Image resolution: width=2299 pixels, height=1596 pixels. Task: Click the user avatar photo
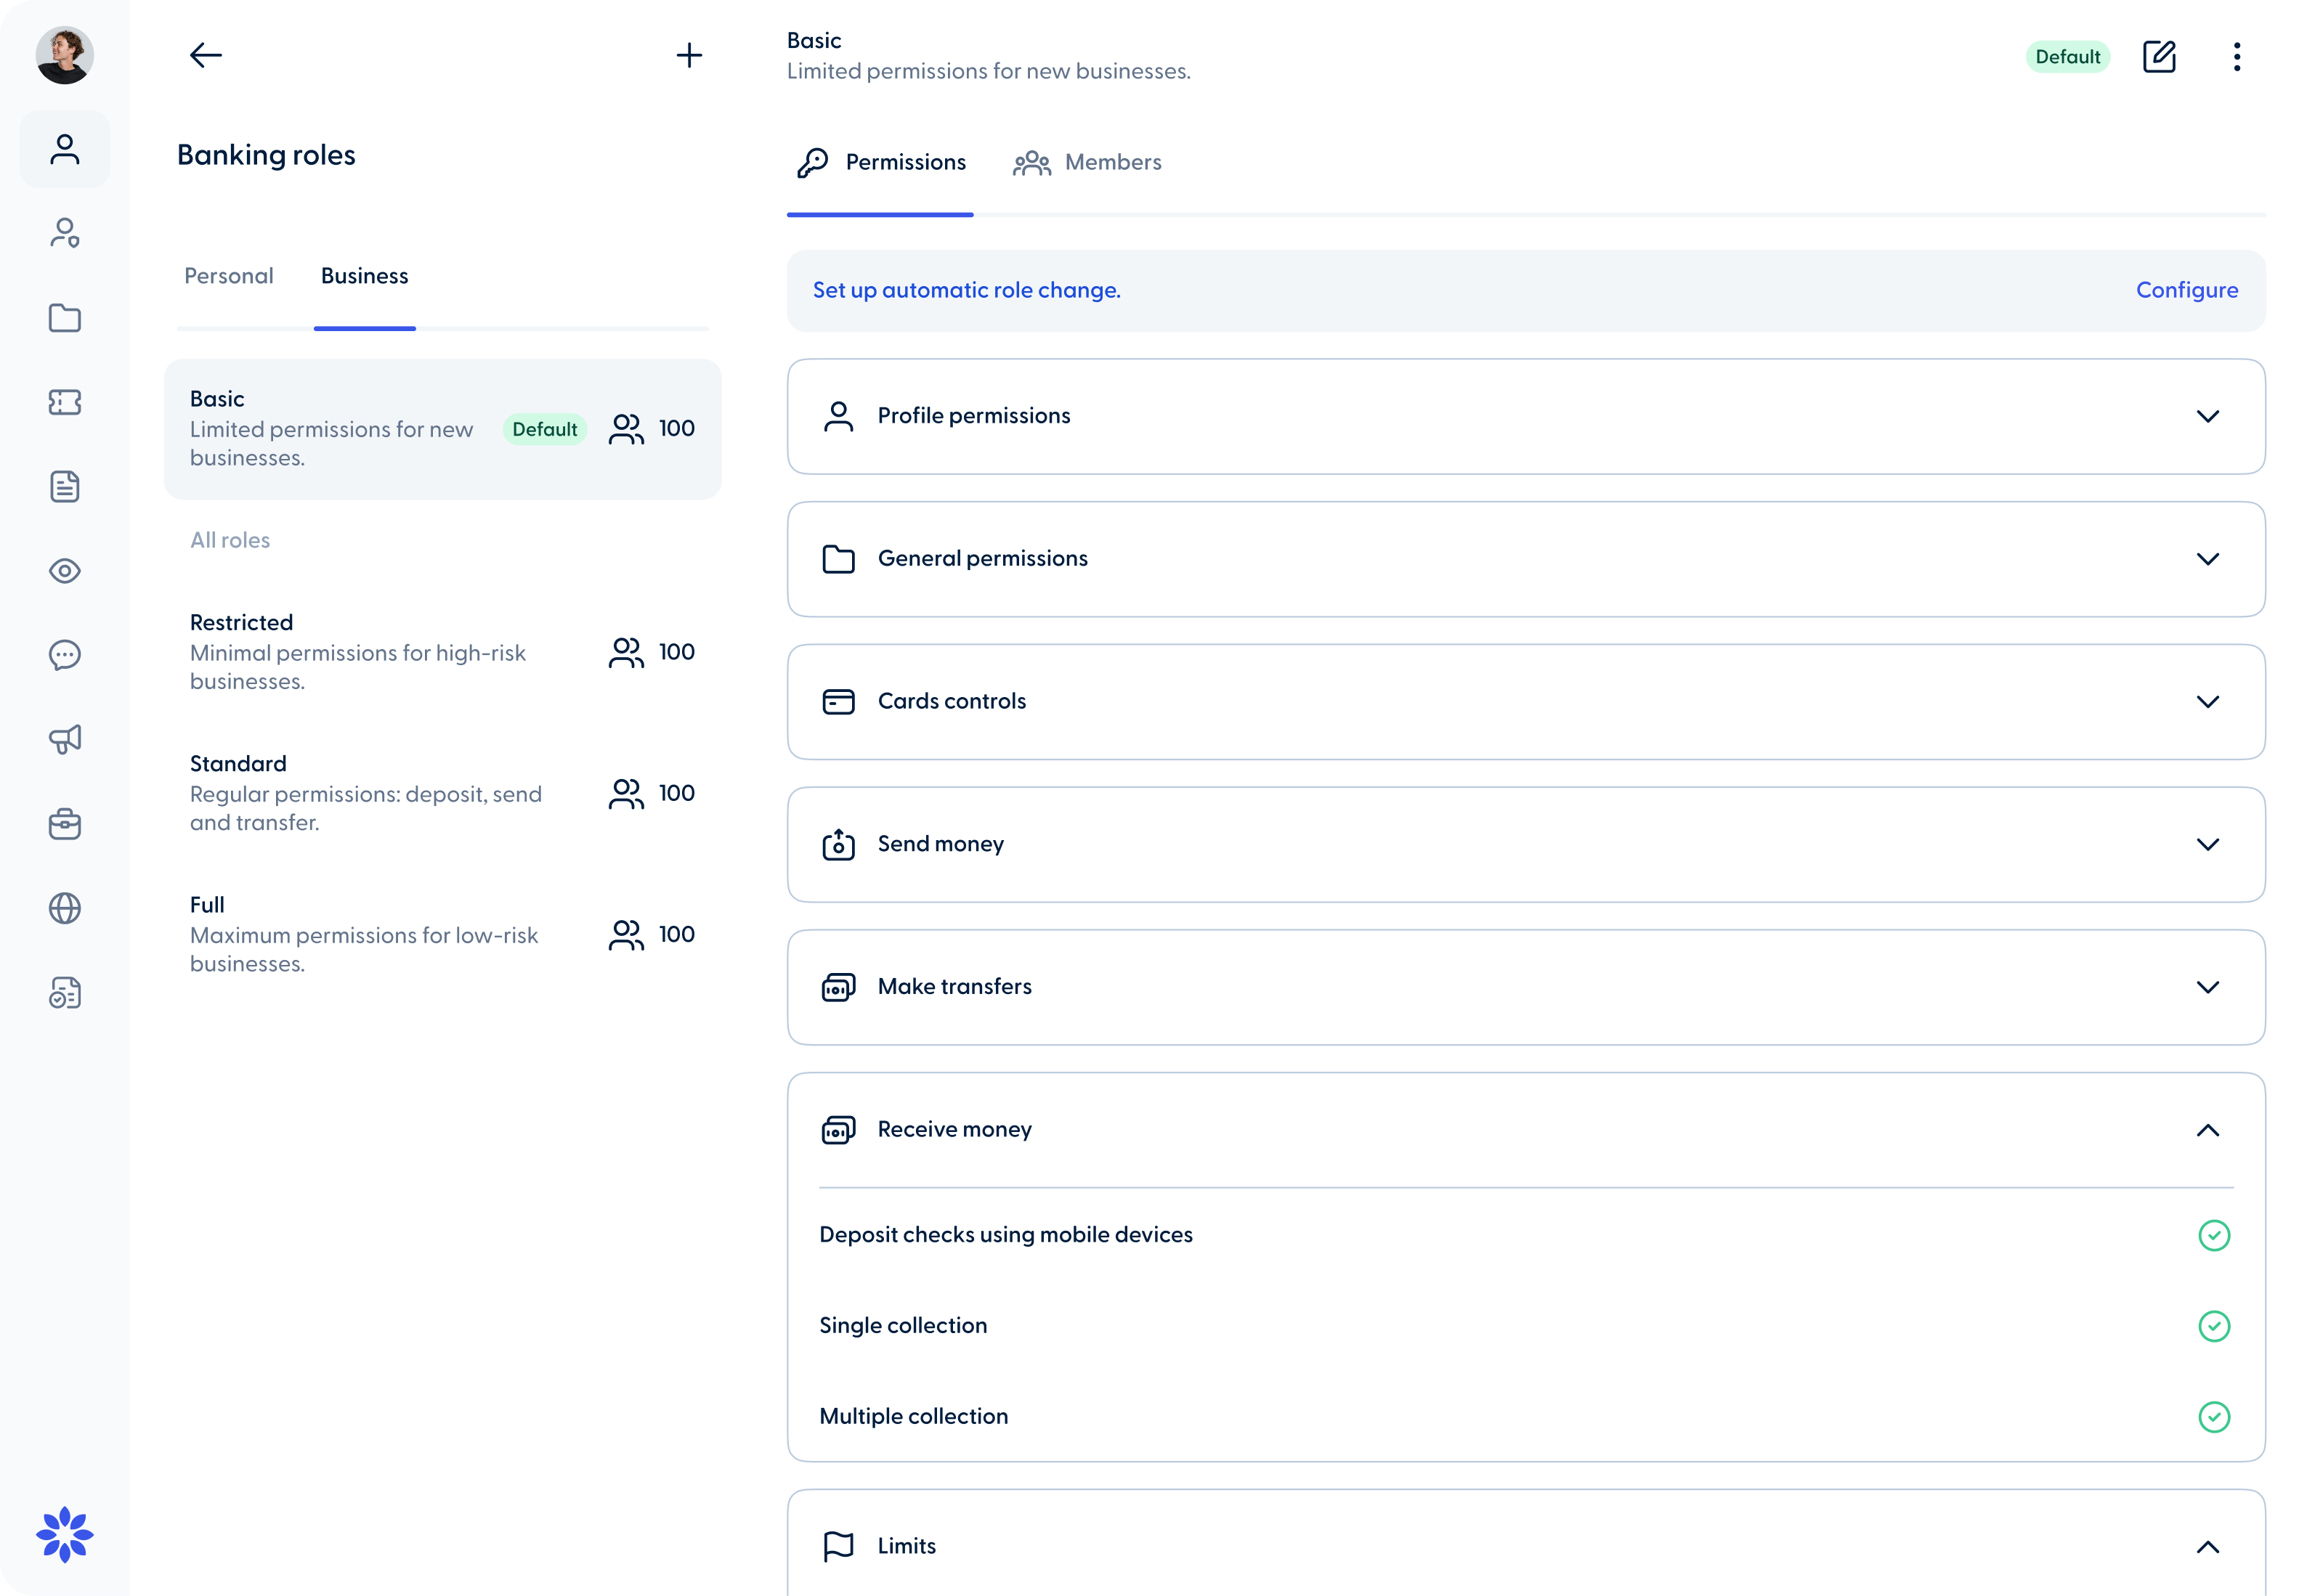pyautogui.click(x=65, y=55)
